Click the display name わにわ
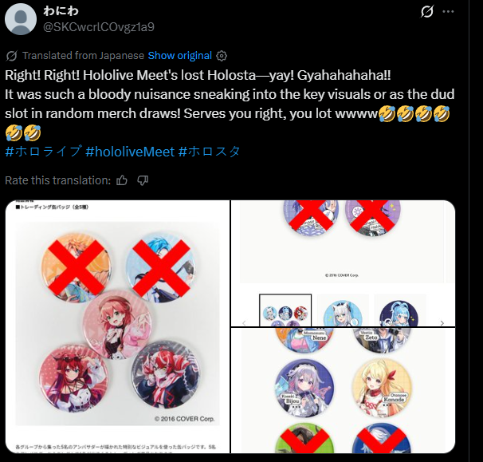Viewport: 483px width, 462px height. coord(61,11)
